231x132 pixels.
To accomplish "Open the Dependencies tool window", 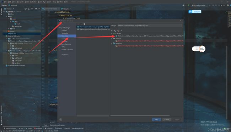I will [x=78, y=128].
